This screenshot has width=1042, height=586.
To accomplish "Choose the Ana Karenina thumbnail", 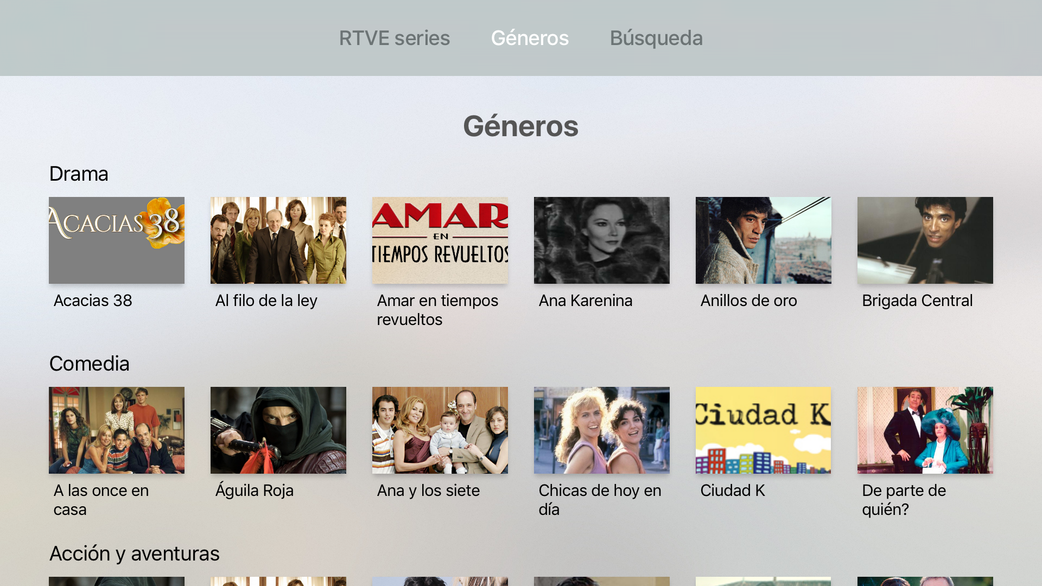I will tap(602, 240).
